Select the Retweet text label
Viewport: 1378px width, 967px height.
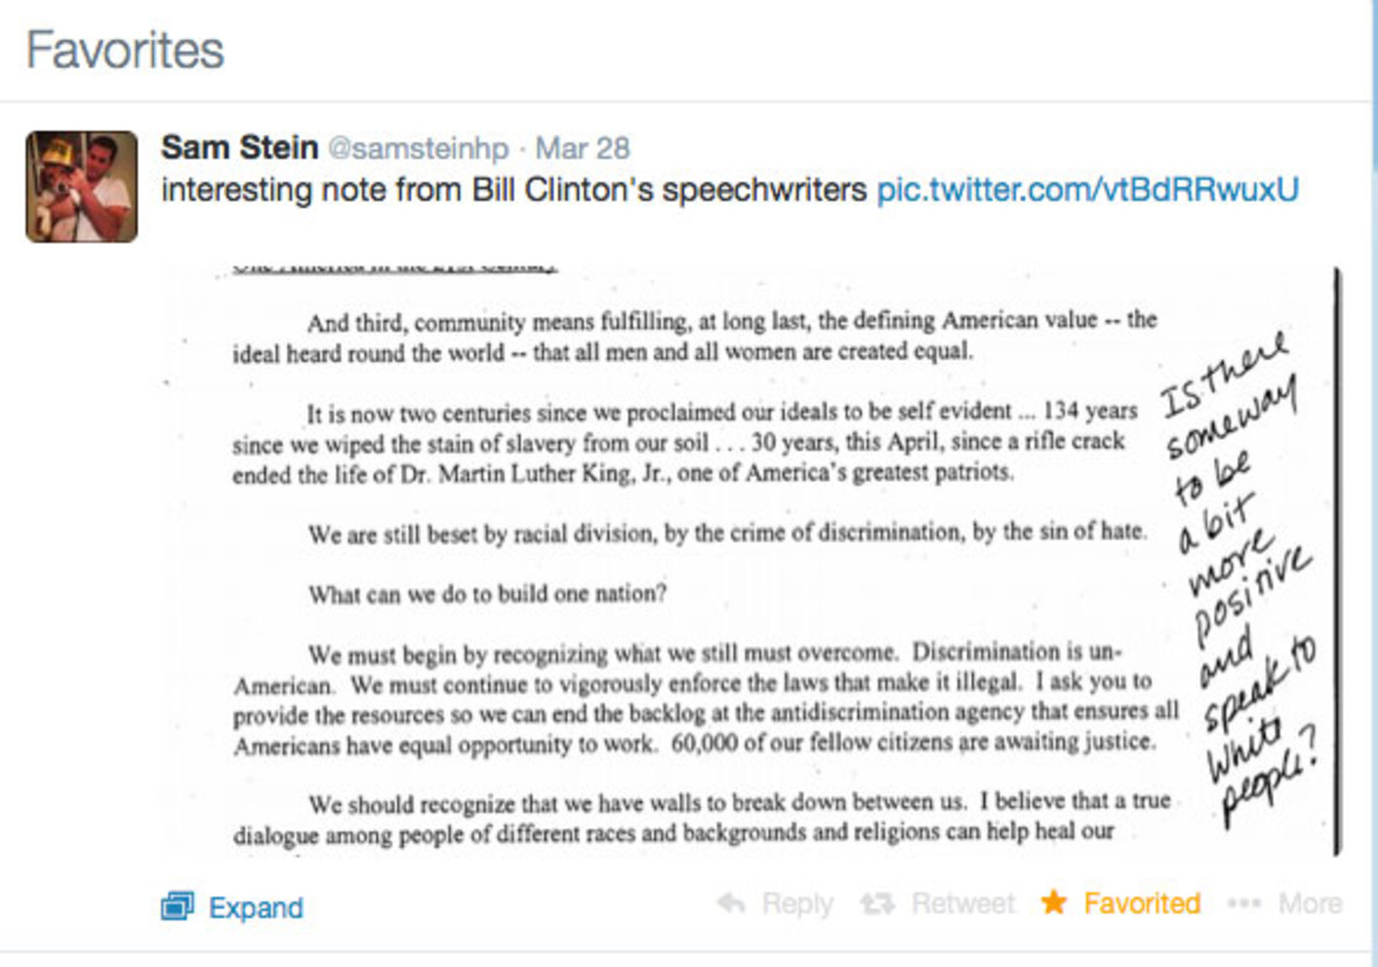click(963, 904)
